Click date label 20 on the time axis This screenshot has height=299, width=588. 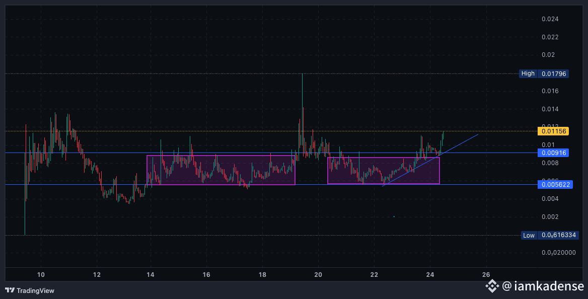(x=318, y=275)
